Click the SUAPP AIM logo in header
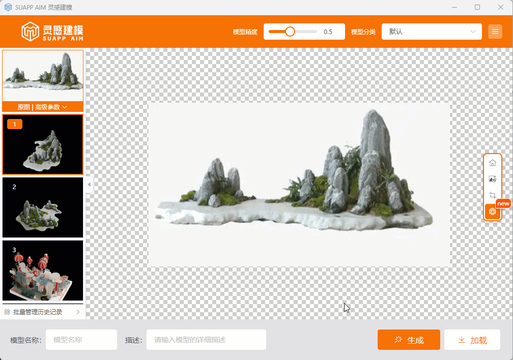The image size is (513, 360). (x=52, y=32)
